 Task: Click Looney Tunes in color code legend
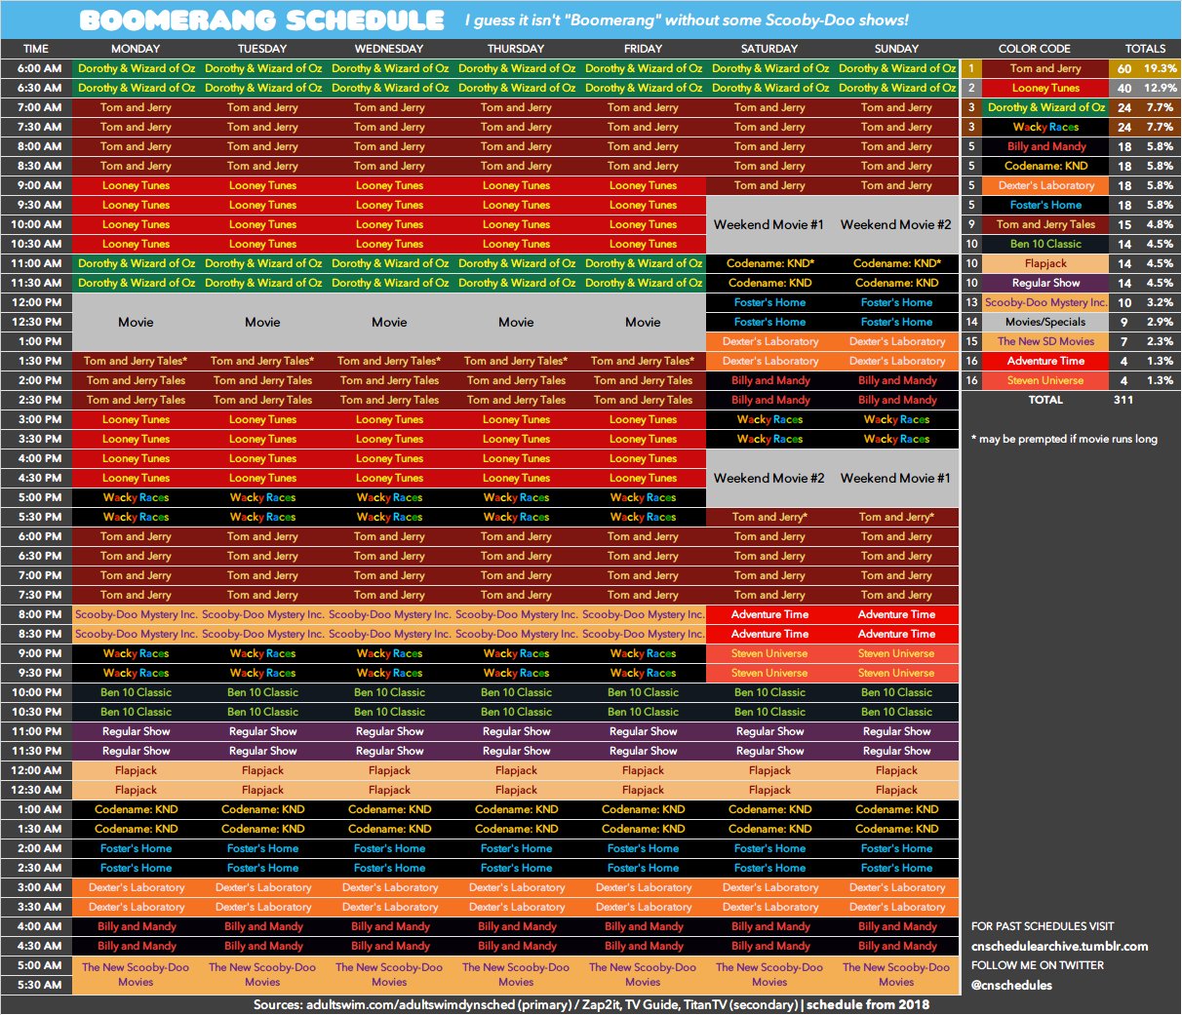(1045, 88)
